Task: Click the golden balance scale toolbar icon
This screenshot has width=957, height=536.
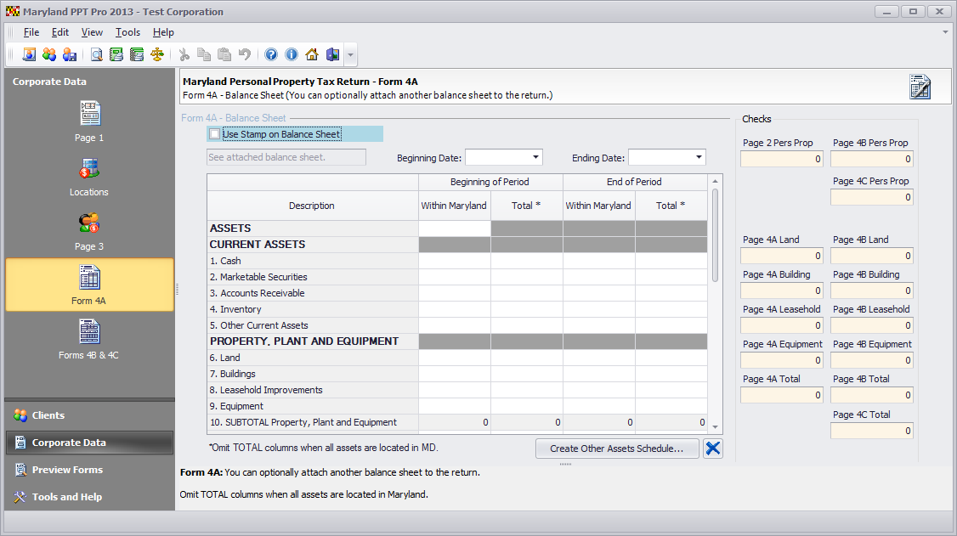Action: click(157, 54)
